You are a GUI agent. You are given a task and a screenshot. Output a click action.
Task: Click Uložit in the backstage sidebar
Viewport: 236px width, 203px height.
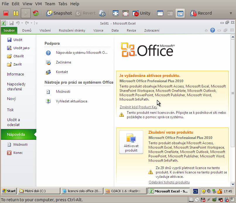[15, 40]
